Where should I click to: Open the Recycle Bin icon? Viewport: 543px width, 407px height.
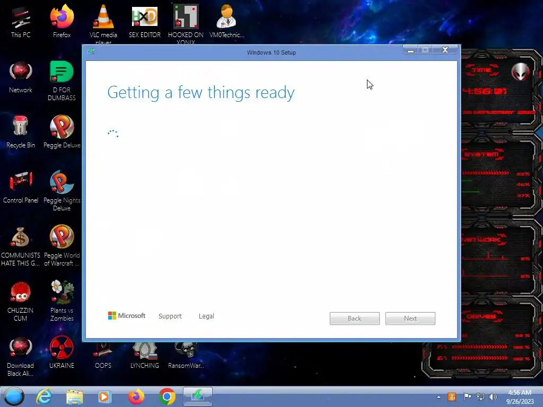click(x=21, y=132)
